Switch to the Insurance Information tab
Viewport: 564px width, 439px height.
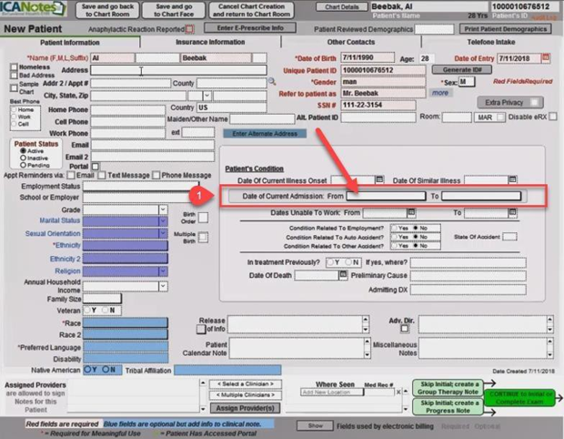tap(210, 42)
